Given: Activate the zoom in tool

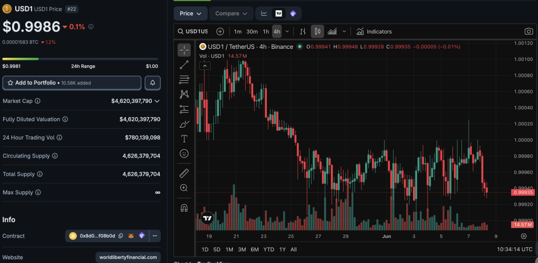Looking at the screenshot, I should pyautogui.click(x=184, y=188).
